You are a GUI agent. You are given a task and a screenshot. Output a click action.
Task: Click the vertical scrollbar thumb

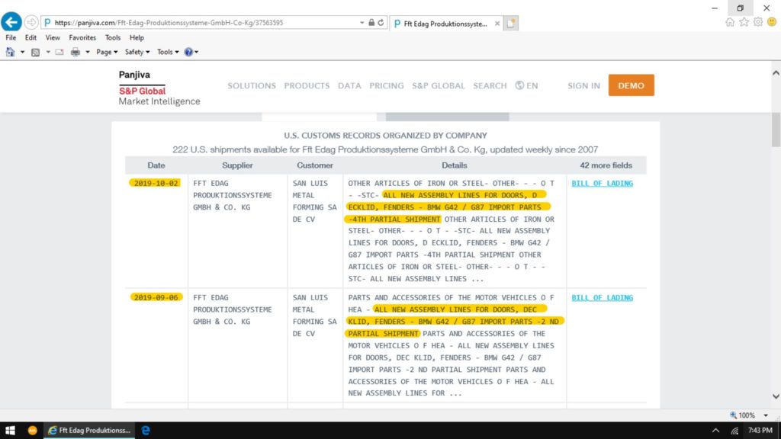776,130
